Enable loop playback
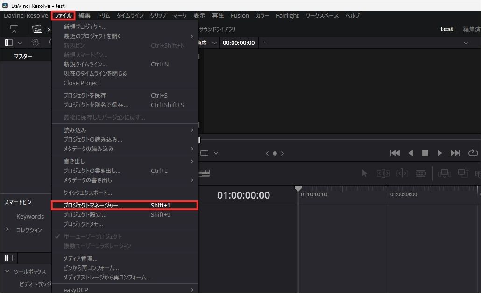This screenshot has height=293, width=481. click(x=473, y=153)
